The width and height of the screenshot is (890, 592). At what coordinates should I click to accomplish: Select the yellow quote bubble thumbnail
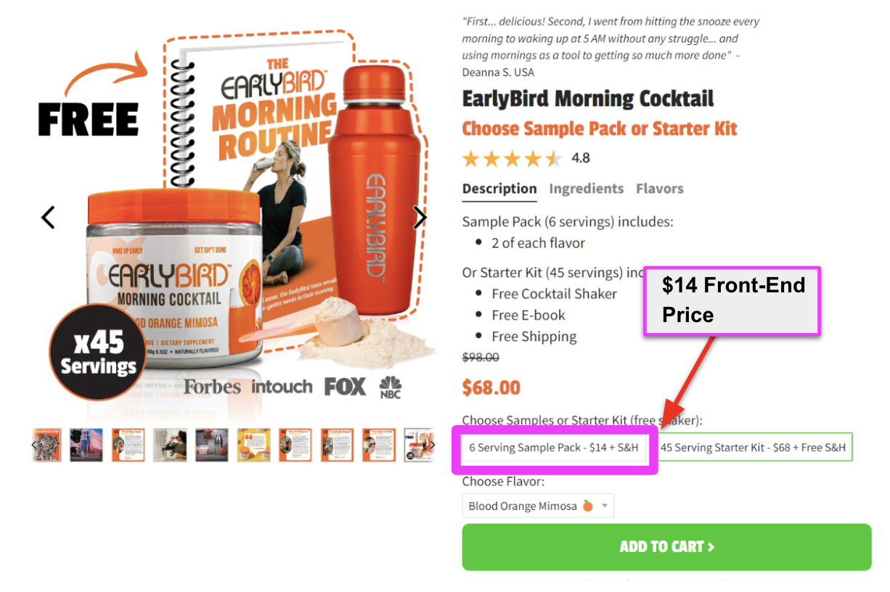coord(253,445)
